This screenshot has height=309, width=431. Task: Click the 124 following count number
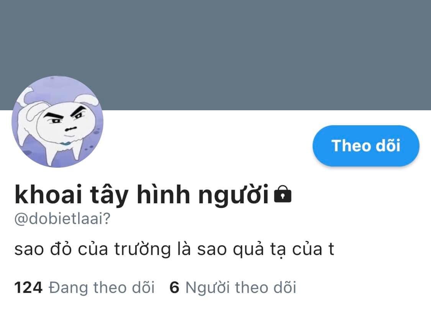click(28, 288)
